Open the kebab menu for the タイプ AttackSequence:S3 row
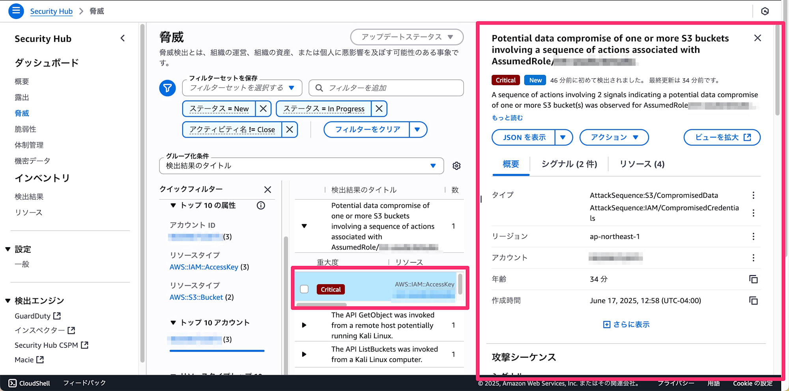 click(x=753, y=195)
